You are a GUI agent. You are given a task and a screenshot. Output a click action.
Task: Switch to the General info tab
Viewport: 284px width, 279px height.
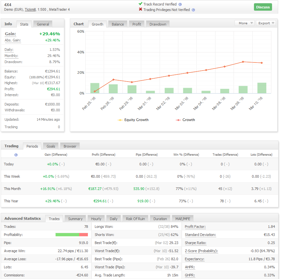tap(43, 24)
